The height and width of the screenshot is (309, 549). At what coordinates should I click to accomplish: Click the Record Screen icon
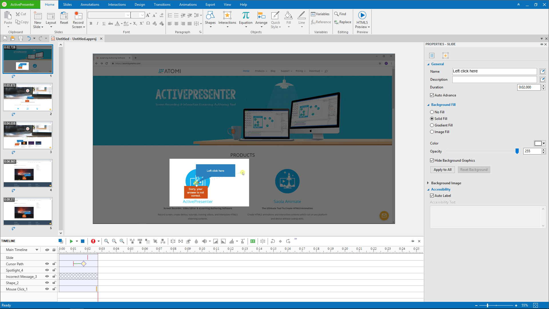(x=78, y=15)
